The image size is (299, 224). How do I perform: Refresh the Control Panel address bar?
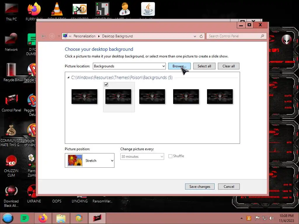(x=201, y=36)
